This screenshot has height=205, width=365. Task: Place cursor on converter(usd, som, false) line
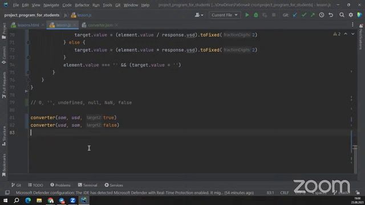(75, 125)
